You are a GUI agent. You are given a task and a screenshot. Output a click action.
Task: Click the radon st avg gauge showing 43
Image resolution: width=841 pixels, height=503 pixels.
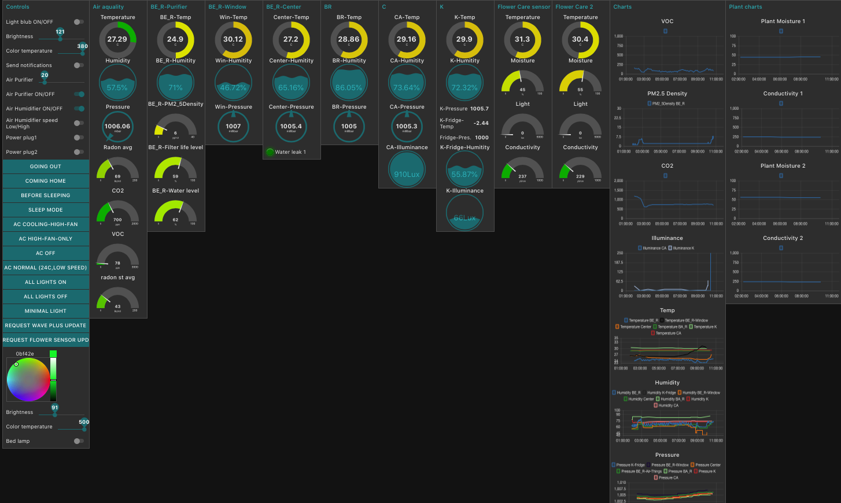coord(117,299)
